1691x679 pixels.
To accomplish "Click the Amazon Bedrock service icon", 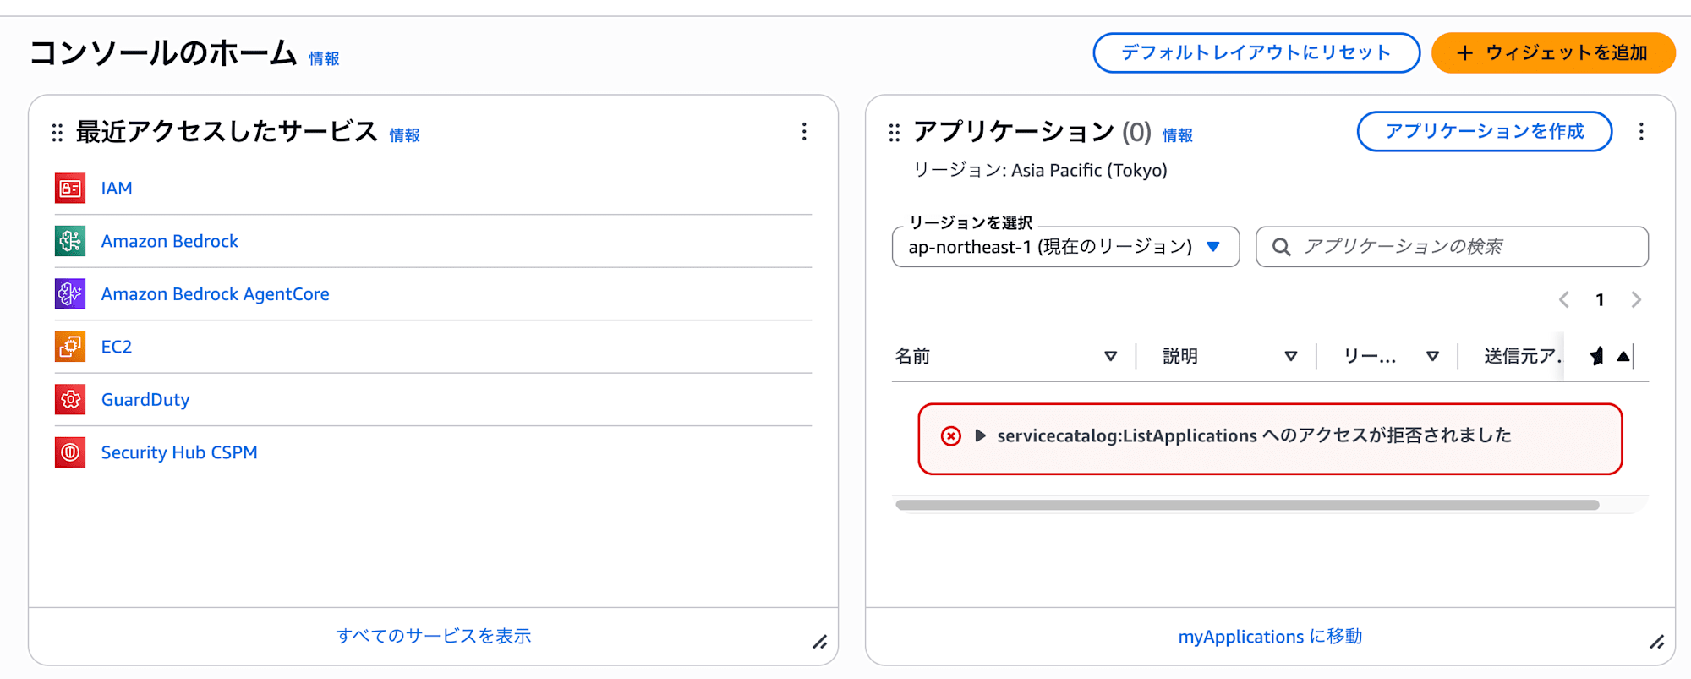I will [x=70, y=241].
